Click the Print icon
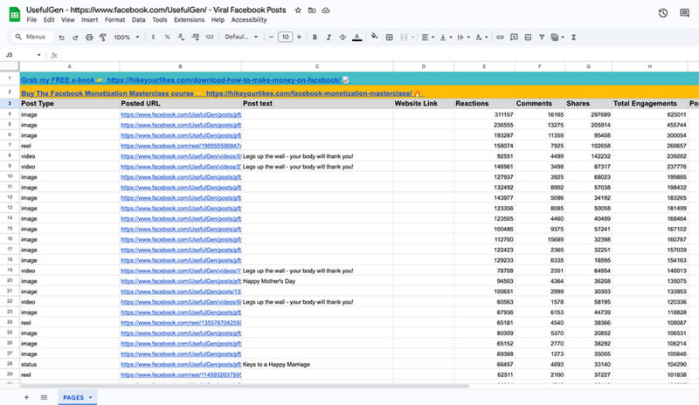 (89, 38)
